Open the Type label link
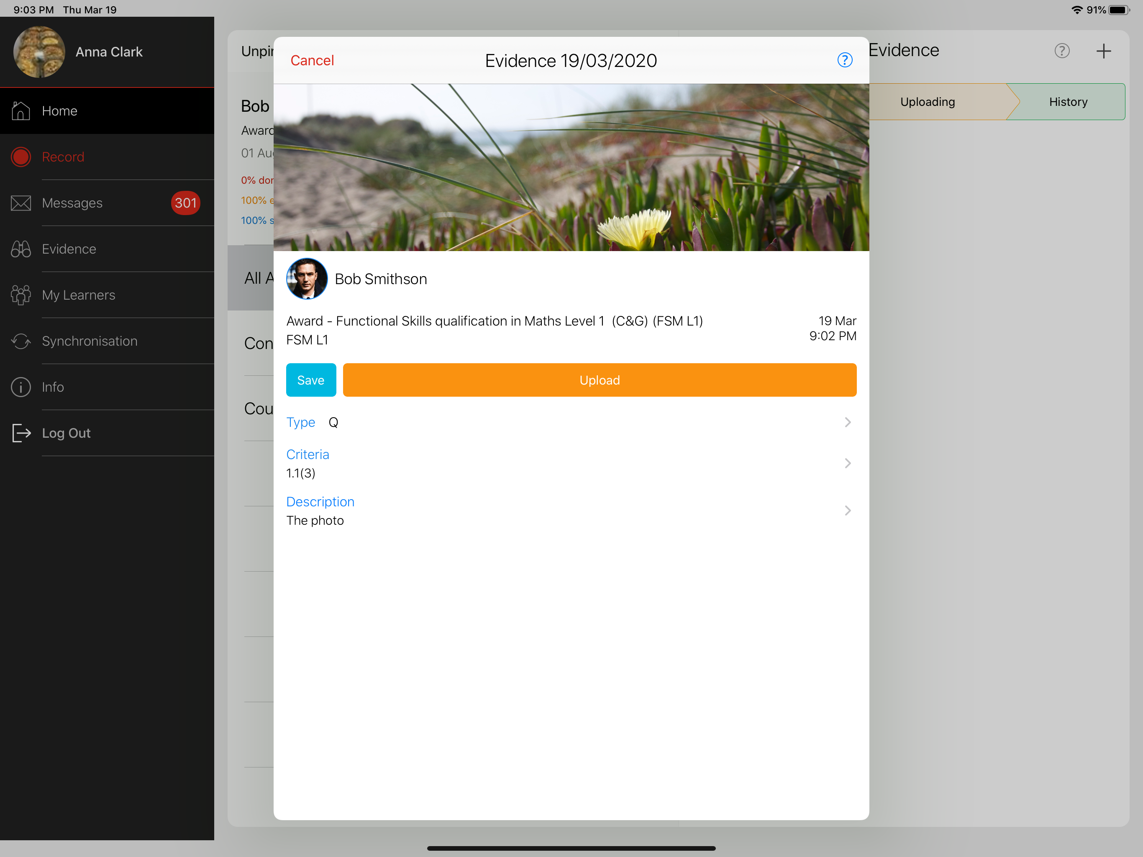 300,422
